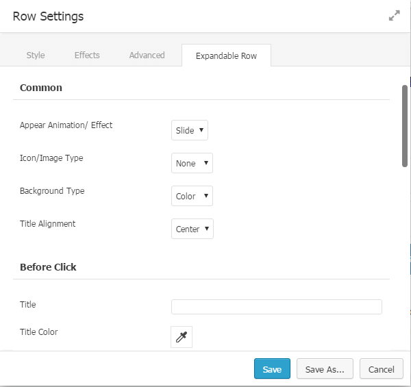
Task: Click the Appear Animation/ Effect label
Action: (66, 125)
